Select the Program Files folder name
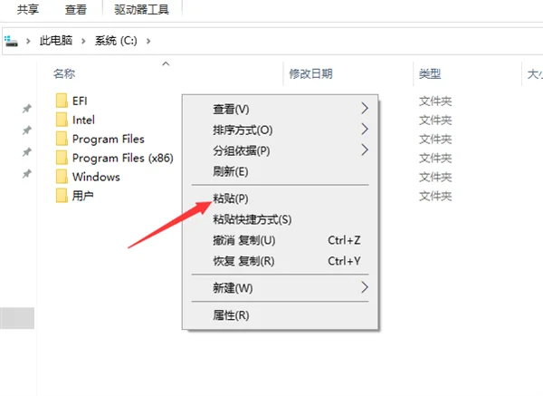 (x=109, y=139)
